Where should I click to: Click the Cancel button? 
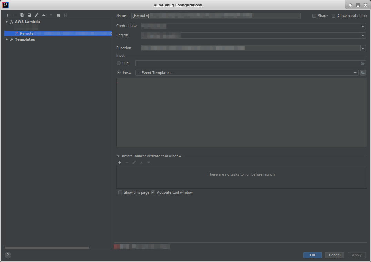point(334,255)
